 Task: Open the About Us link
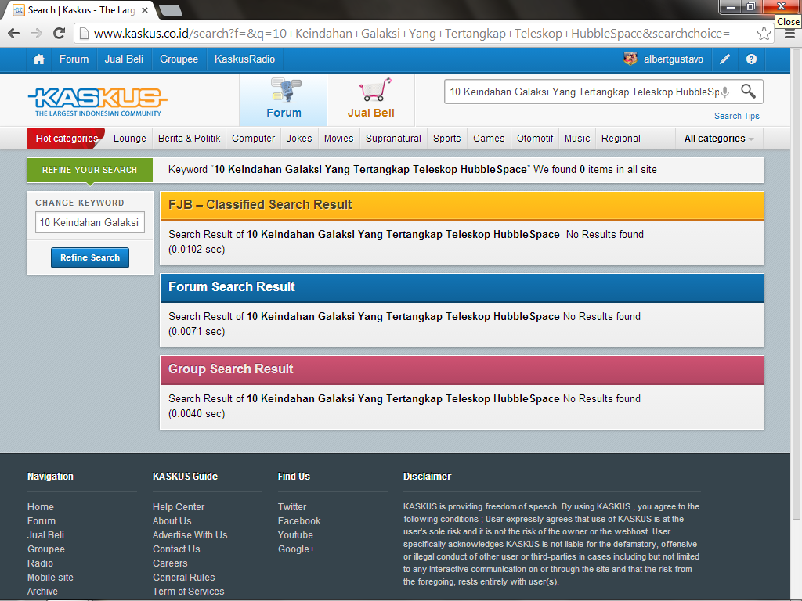click(172, 521)
